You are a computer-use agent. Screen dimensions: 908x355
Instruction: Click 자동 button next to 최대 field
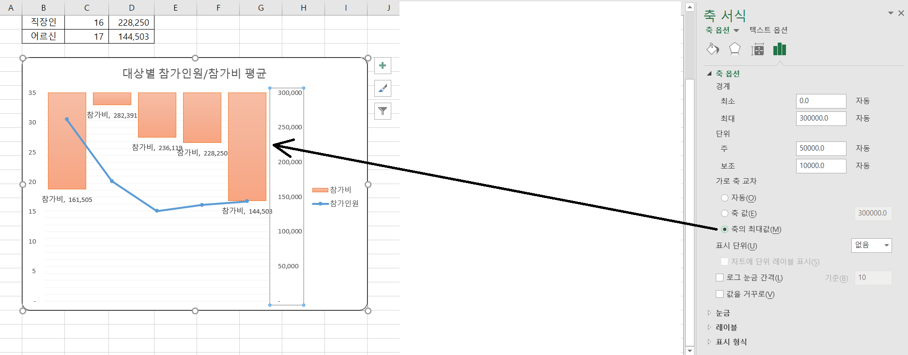(862, 118)
